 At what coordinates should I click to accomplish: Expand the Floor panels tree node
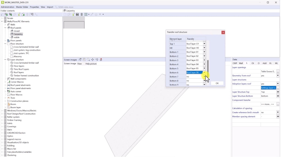[x=5, y=40]
